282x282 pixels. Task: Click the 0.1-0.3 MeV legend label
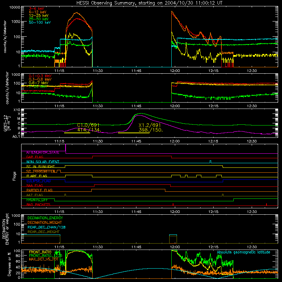(x=40, y=76)
